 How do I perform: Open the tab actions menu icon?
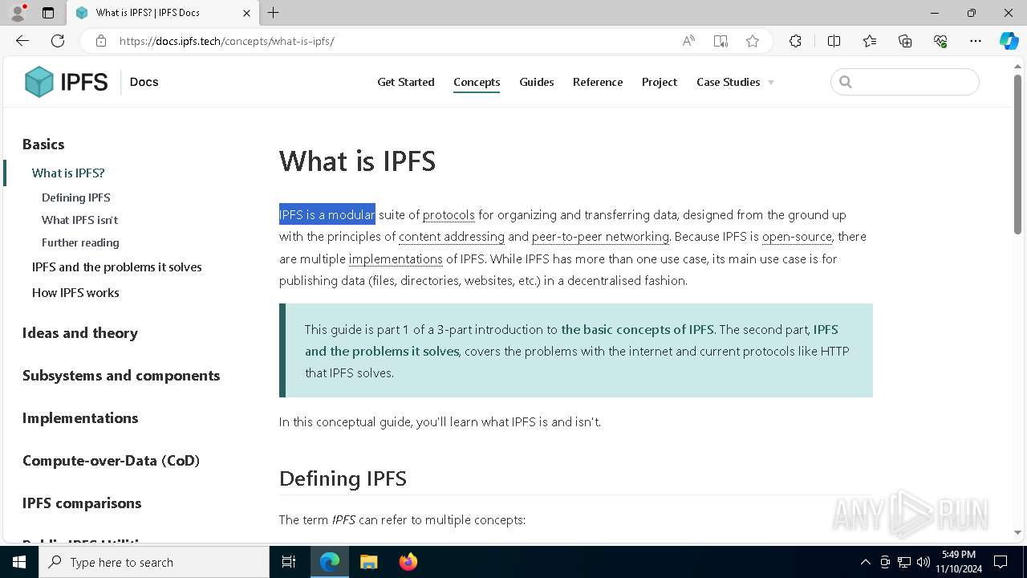point(48,13)
